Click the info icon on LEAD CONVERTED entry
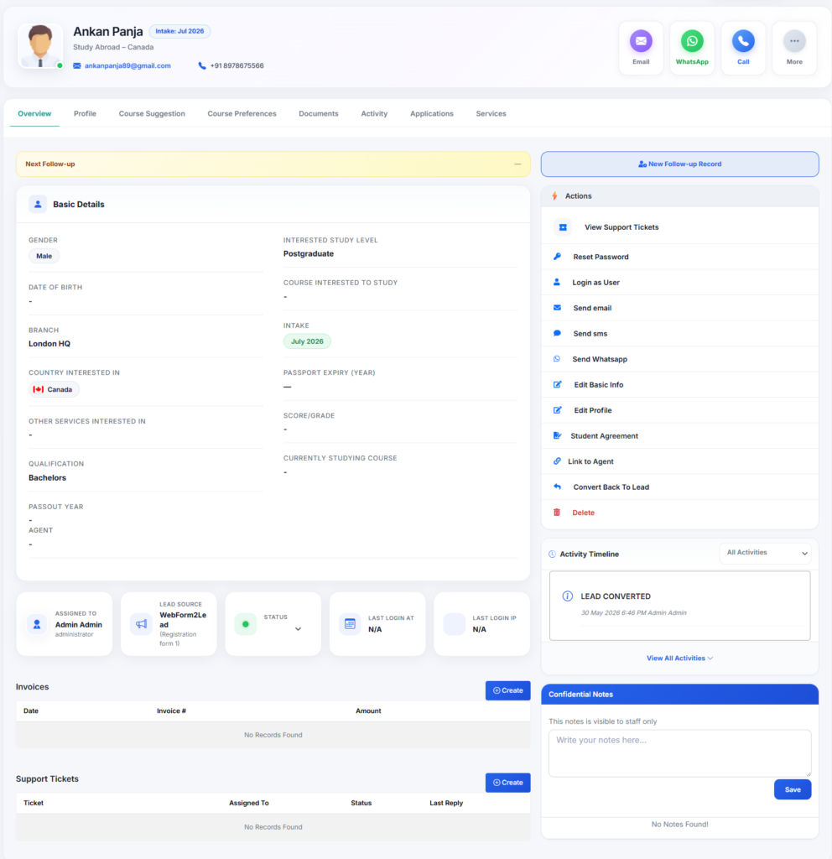Image resolution: width=832 pixels, height=859 pixels. click(x=568, y=596)
